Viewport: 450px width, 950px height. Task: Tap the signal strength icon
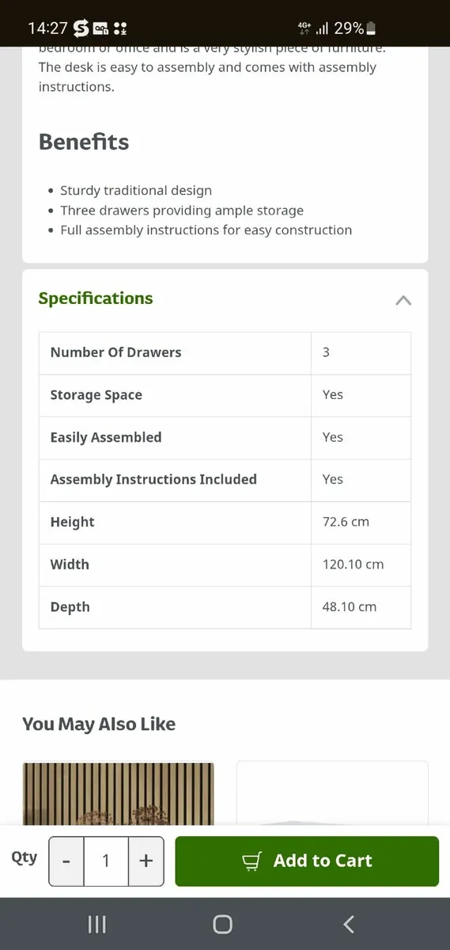click(x=322, y=28)
